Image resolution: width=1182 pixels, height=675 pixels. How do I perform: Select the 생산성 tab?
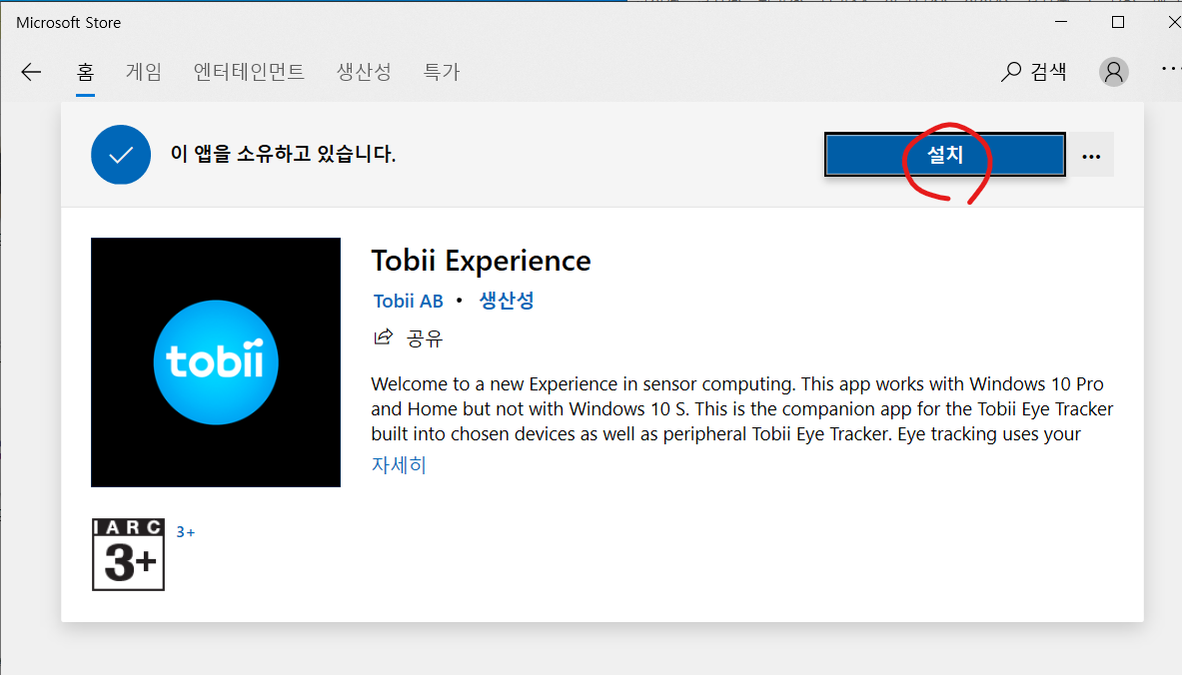(364, 72)
